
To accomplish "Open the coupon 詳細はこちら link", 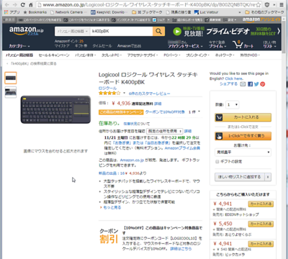I will (x=181, y=249).
